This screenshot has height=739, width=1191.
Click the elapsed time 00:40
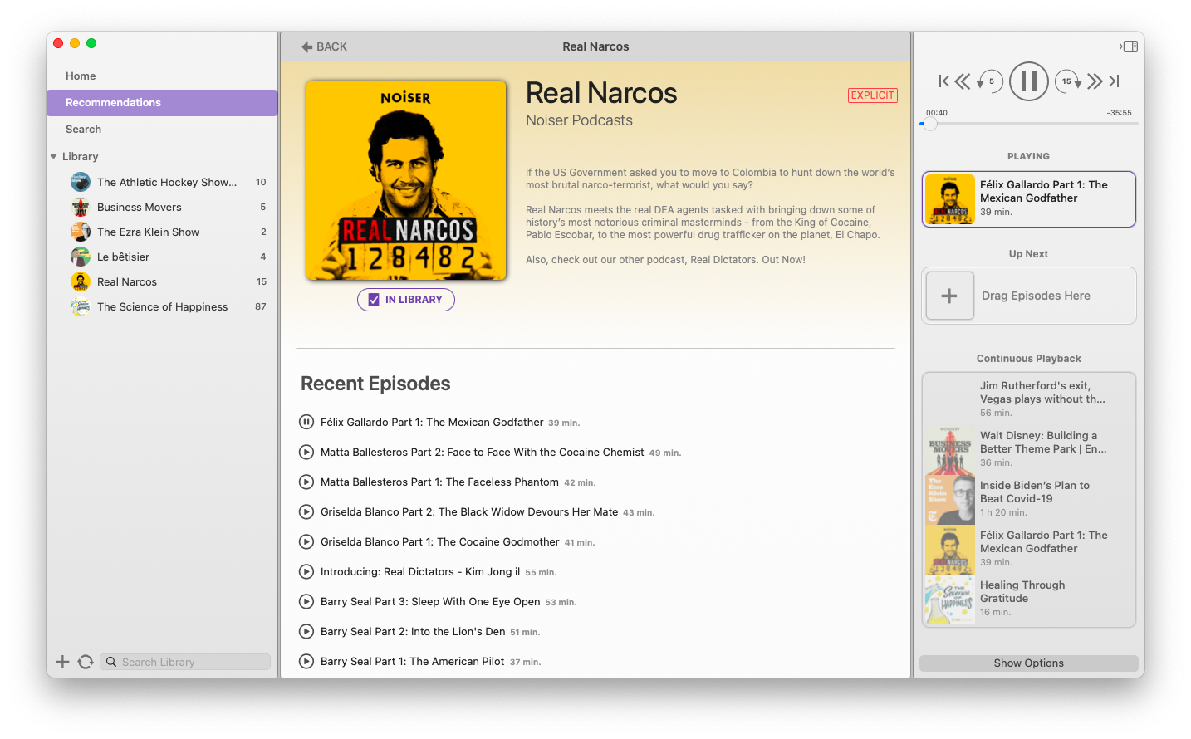pos(937,113)
